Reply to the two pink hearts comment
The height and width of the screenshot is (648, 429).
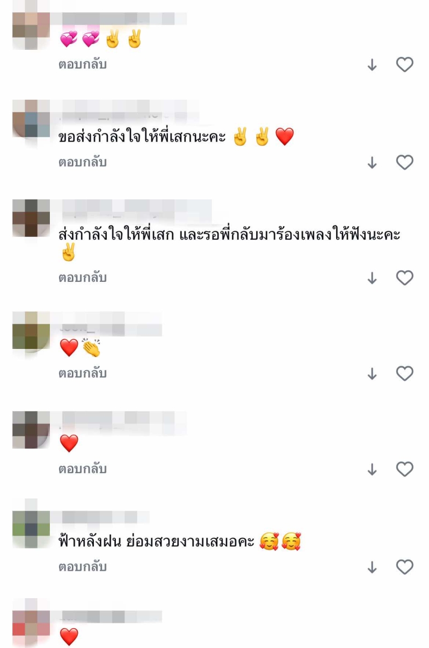(83, 65)
